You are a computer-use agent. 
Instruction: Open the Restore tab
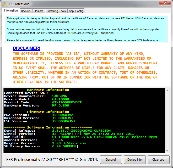point(39,11)
